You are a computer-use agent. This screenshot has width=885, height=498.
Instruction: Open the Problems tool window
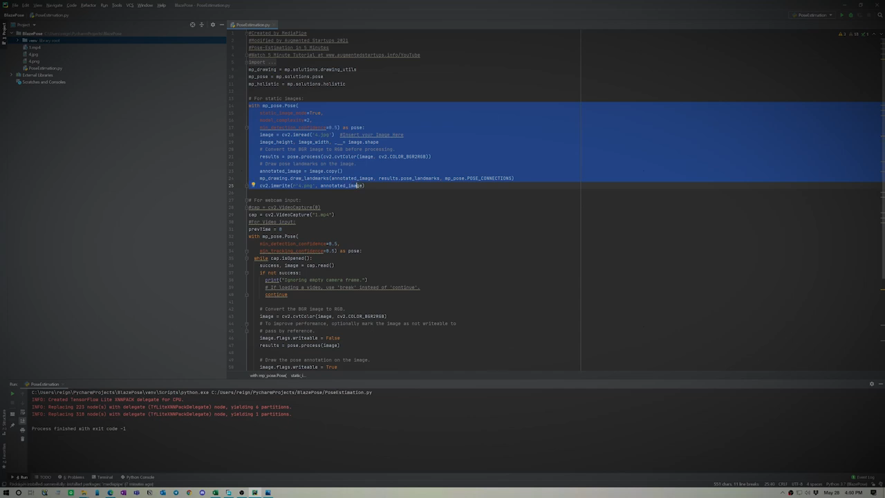point(73,477)
